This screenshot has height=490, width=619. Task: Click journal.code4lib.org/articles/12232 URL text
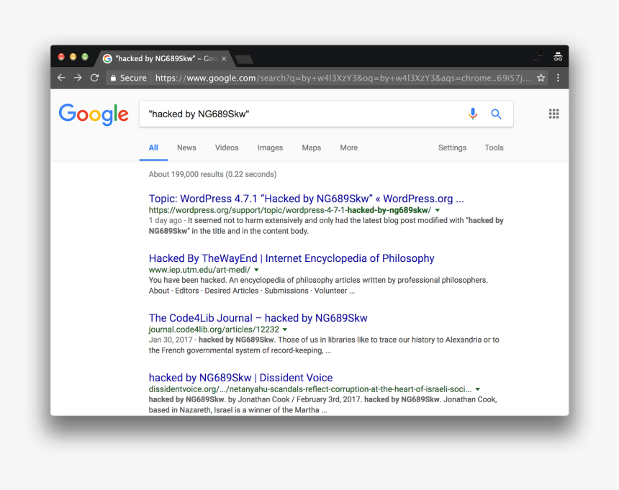[x=214, y=330]
